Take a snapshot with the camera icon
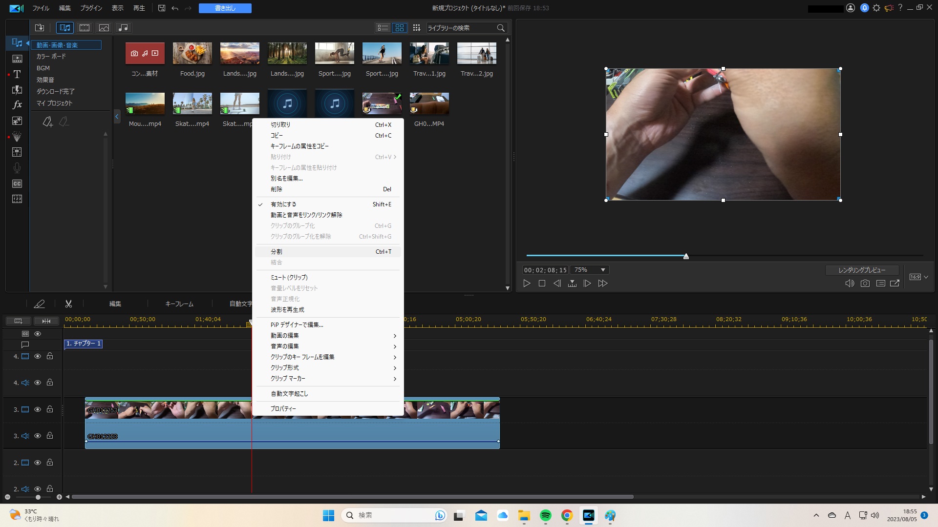 (866, 283)
